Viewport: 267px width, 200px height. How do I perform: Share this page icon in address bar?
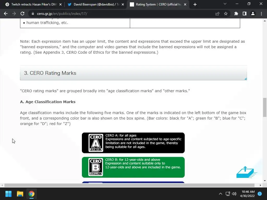[217, 14]
